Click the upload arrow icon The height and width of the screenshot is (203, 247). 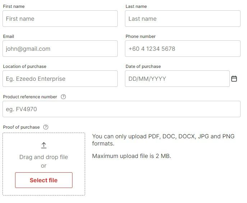coord(44,145)
